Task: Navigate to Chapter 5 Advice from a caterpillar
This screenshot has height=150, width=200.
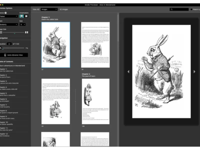Action: pyautogui.click(x=8, y=94)
